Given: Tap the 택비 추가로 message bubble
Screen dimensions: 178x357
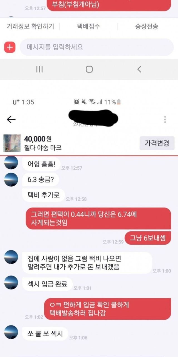Looking at the screenshot, I should click(43, 195).
